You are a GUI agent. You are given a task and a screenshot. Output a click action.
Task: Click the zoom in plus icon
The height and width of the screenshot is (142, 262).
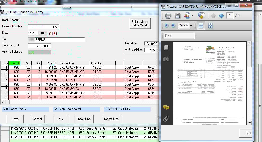tap(173, 26)
